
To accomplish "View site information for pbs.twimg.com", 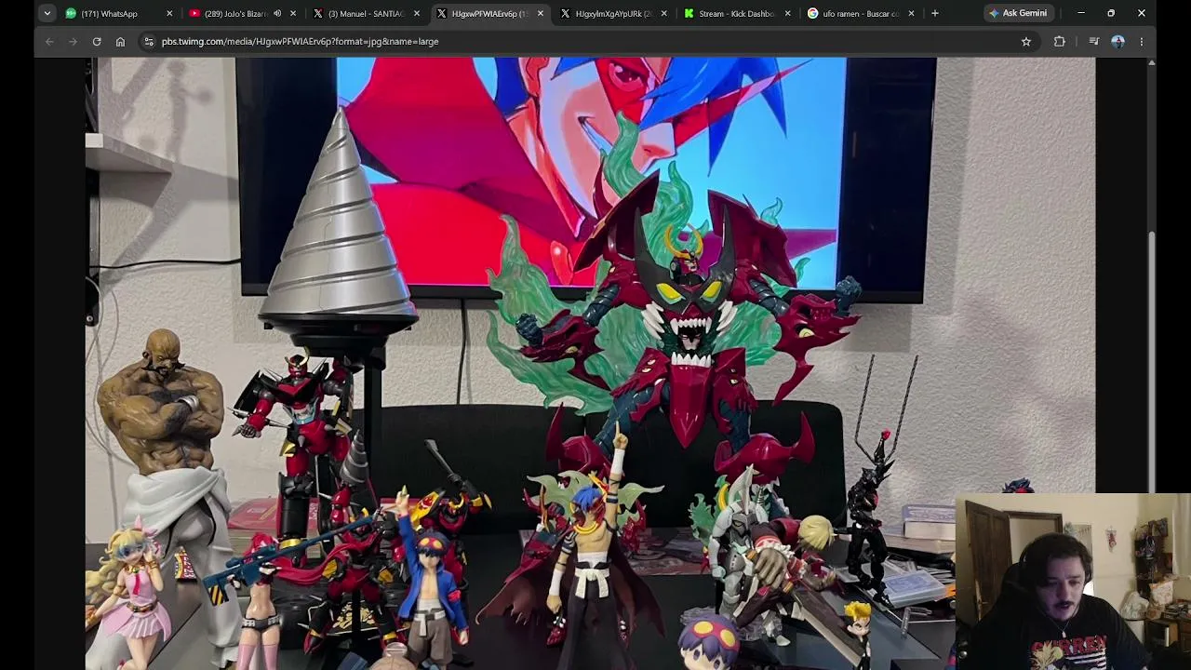I will click(149, 41).
